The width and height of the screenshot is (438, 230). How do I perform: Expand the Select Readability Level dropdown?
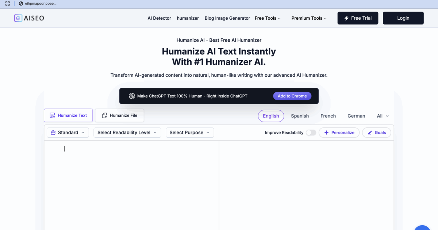click(127, 133)
